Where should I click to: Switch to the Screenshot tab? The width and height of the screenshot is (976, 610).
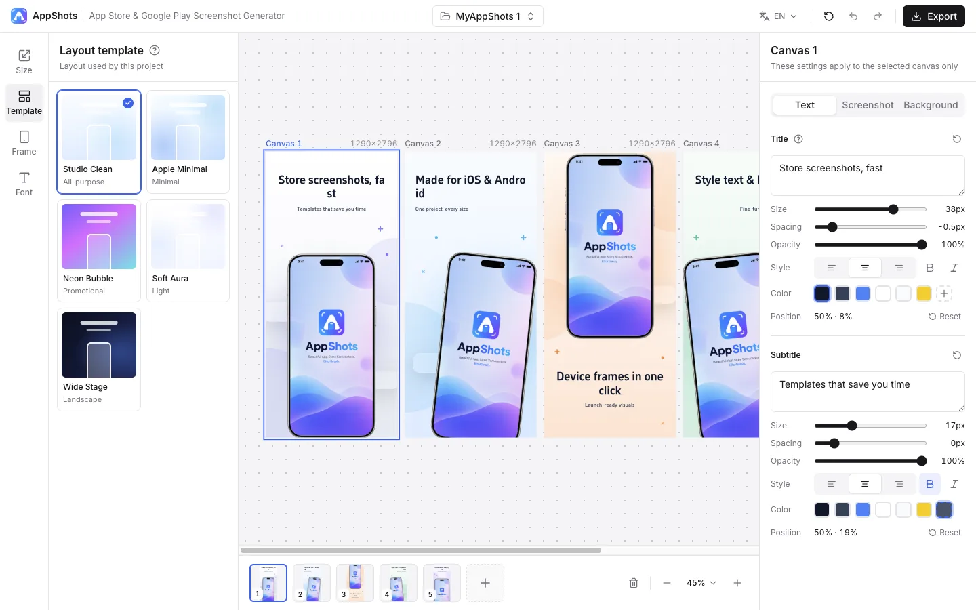(868, 105)
